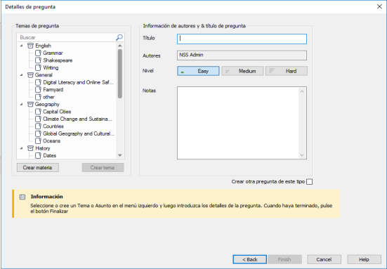
Task: Select the 'Writing' topic label
Action: 51,67
